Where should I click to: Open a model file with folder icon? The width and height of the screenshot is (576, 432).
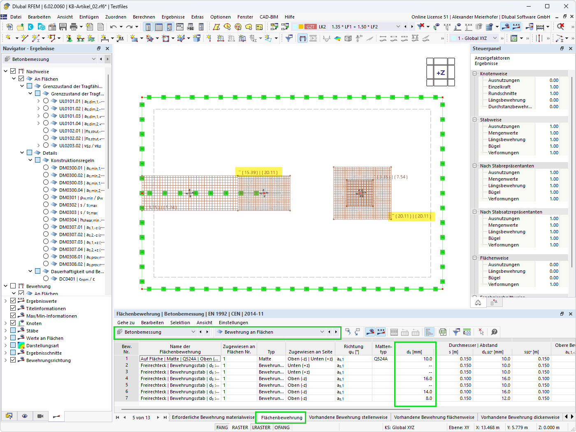tap(20, 27)
